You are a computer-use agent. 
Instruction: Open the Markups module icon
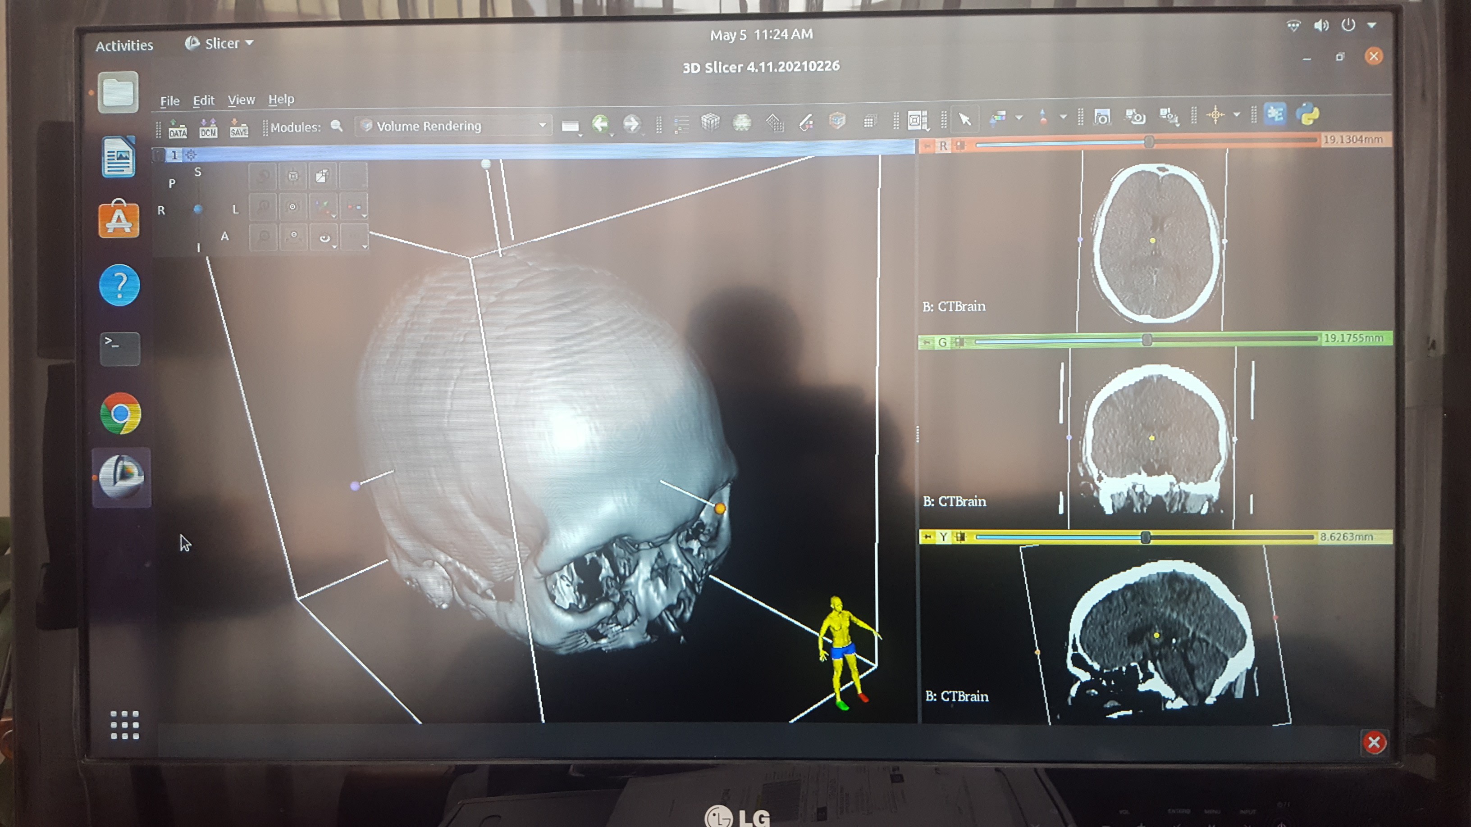[x=806, y=122]
